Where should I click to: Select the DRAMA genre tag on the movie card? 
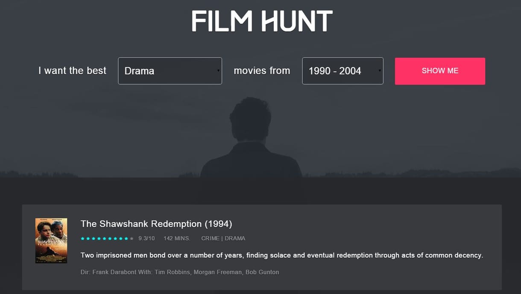pyautogui.click(x=235, y=239)
